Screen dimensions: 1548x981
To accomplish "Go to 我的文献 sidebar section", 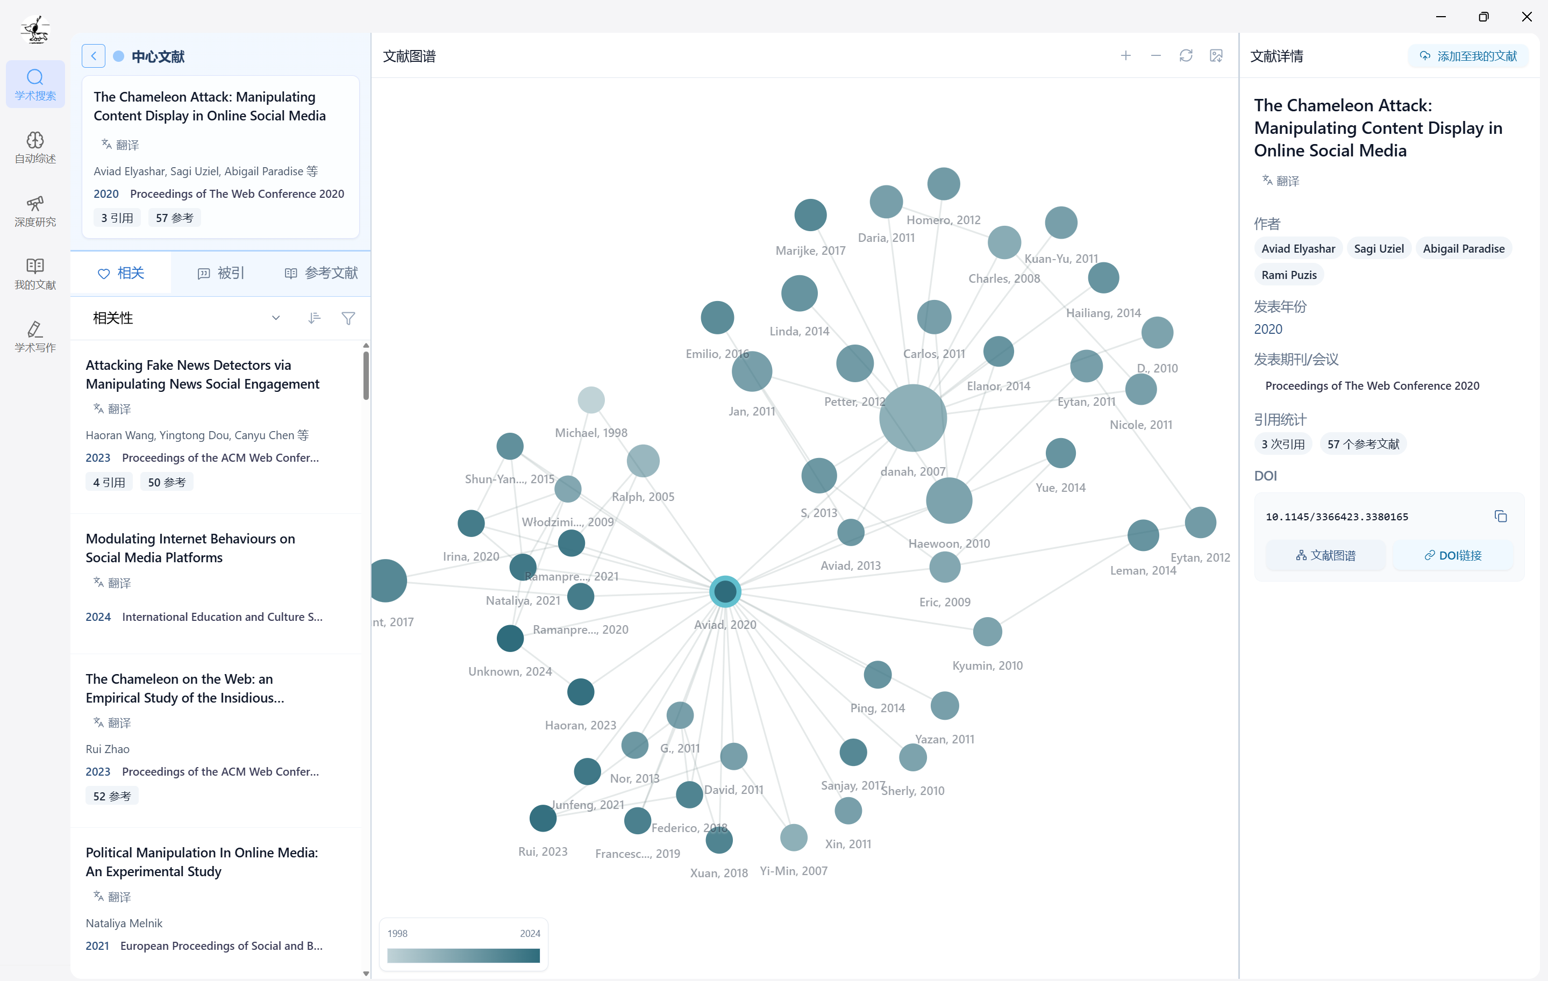I will tap(35, 274).
